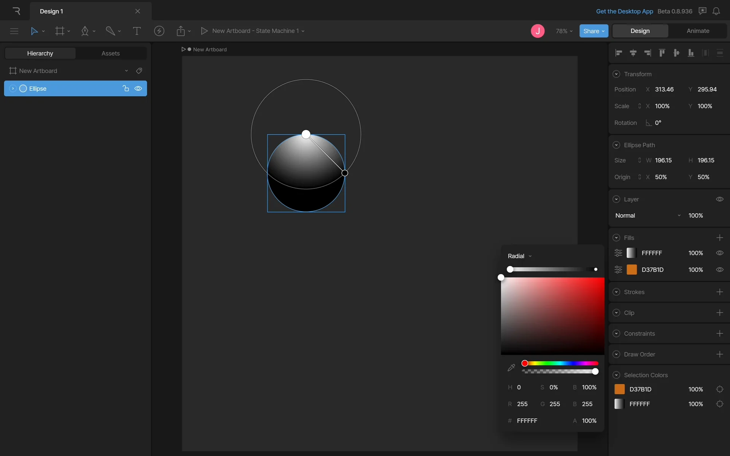This screenshot has width=730, height=456.
Task: Select the Text tool
Action: [x=136, y=31]
